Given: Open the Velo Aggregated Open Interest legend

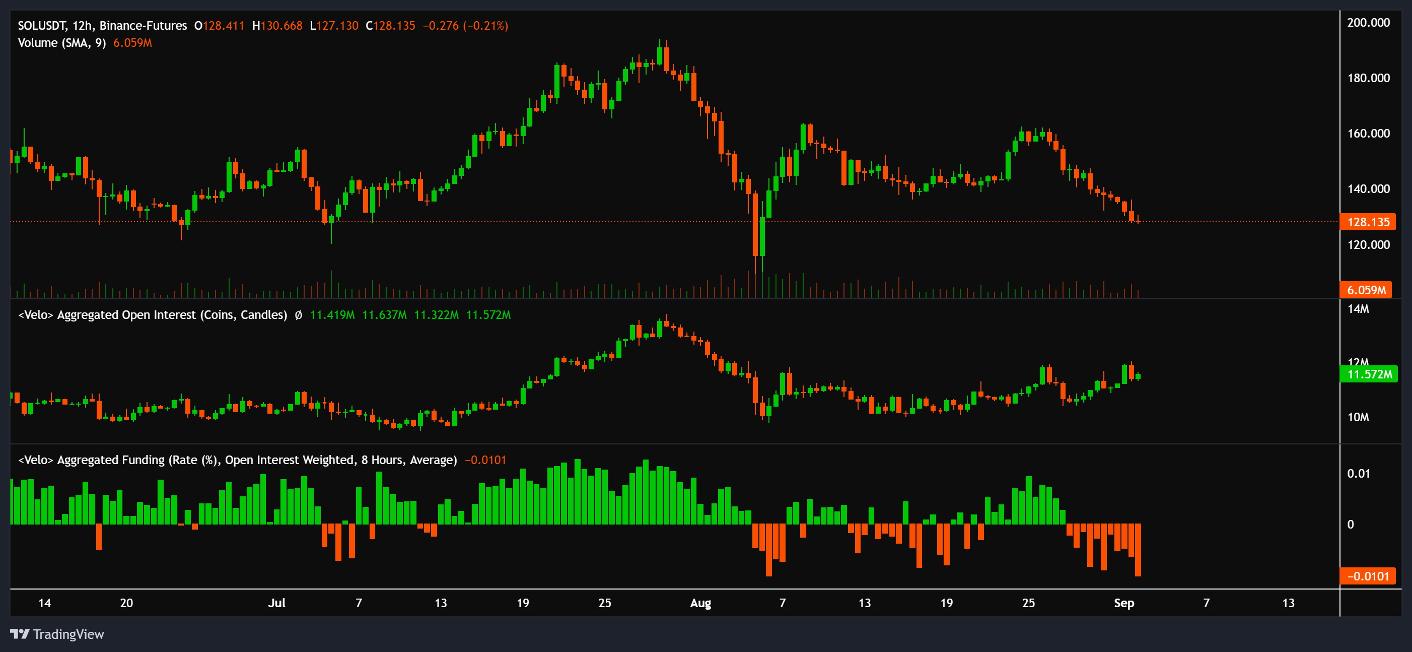Looking at the screenshot, I should click(x=153, y=315).
